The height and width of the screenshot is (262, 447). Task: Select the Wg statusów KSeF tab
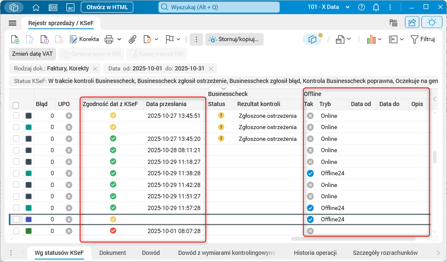point(59,253)
